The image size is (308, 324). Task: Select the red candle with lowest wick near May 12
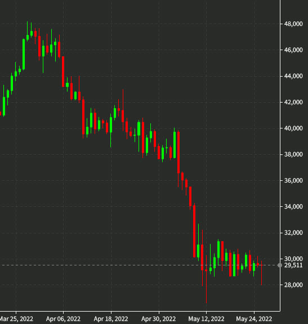click(206, 279)
